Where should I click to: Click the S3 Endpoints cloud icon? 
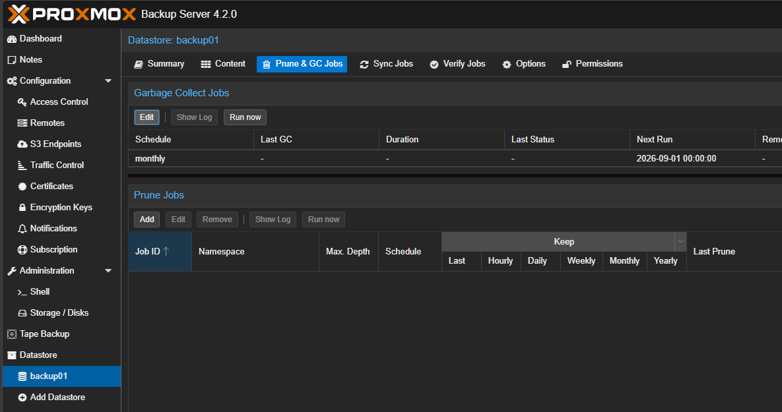[22, 144]
